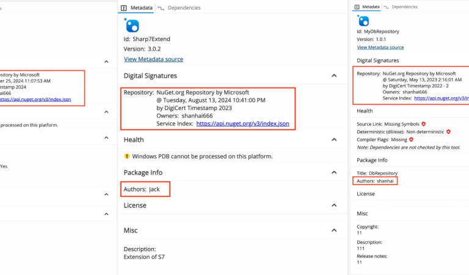Click the Metadata tab info icon in Sharp7Extend panel
This screenshot has width=469, height=275.
tap(124, 8)
